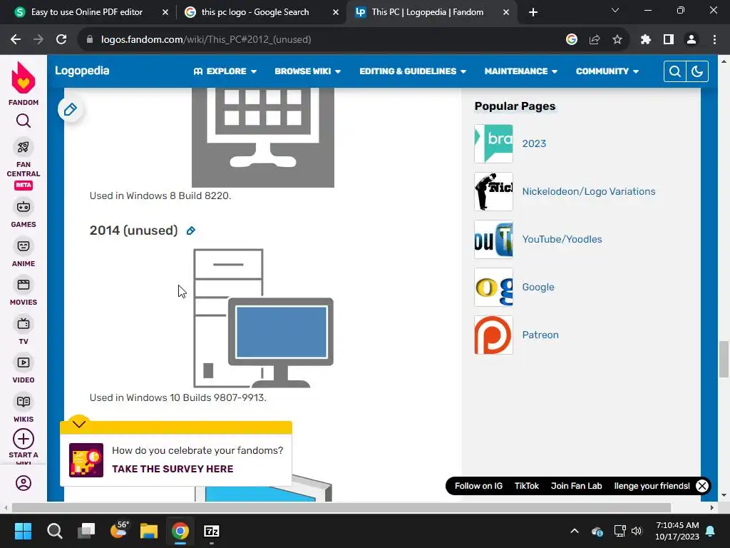Open Windows Start menu
The width and height of the screenshot is (730, 548).
pos(24,531)
